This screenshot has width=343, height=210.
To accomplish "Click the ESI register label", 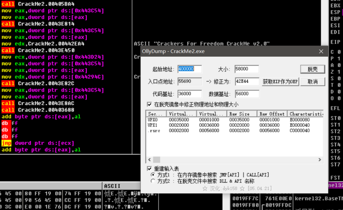I will (x=335, y=25).
